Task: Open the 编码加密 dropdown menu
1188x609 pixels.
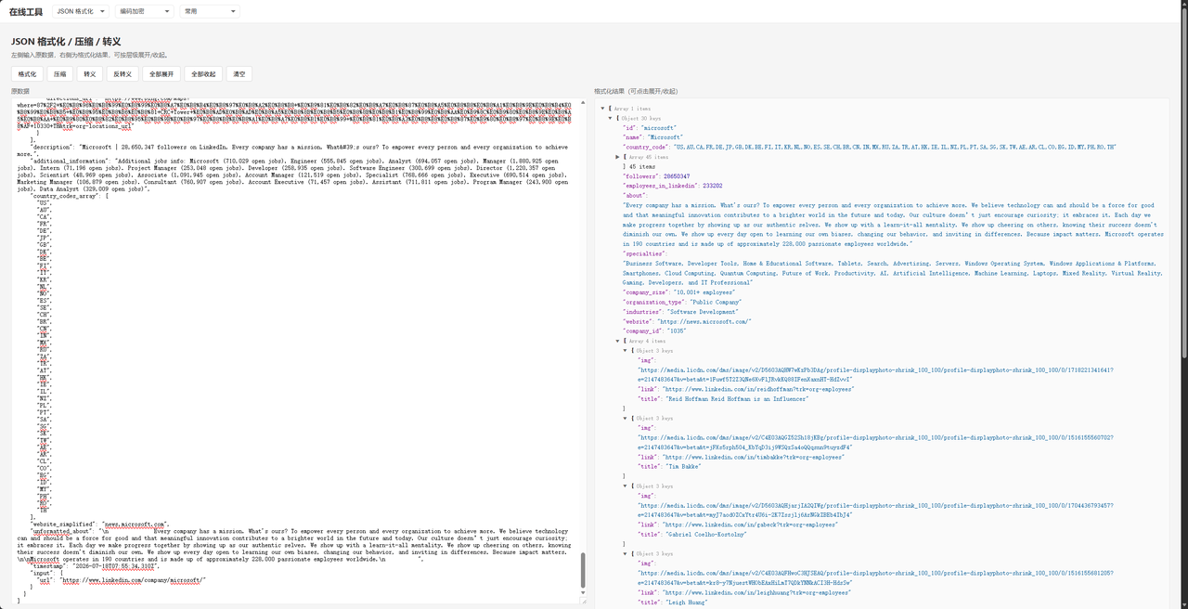Action: pos(145,11)
